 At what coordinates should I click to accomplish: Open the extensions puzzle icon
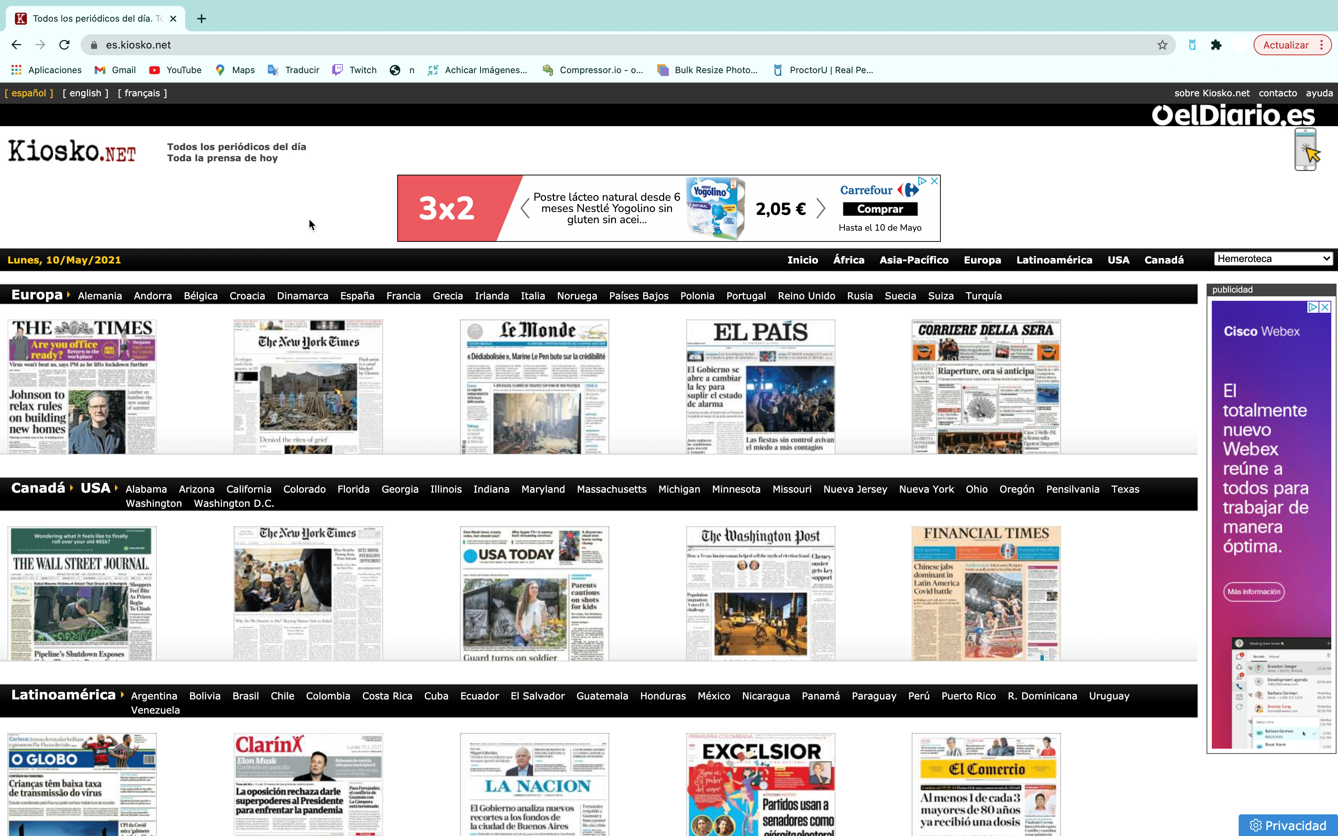(x=1216, y=45)
